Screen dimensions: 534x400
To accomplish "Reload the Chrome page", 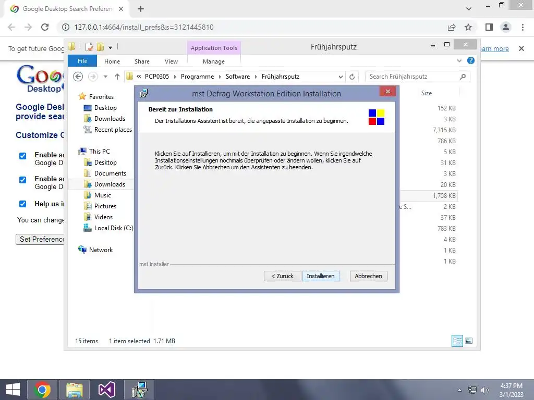I will coord(45,27).
